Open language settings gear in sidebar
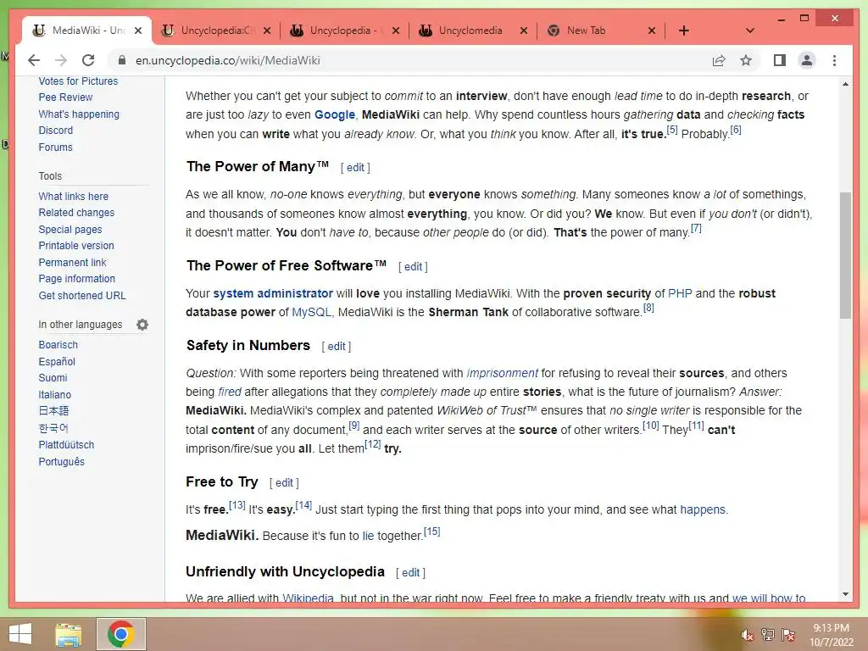Screen dimensions: 868x651 tap(142, 325)
